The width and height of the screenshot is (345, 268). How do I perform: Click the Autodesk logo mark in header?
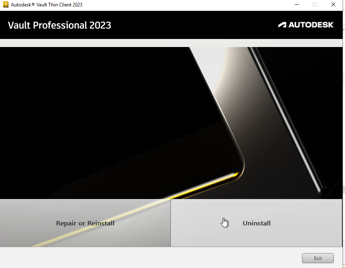282,25
